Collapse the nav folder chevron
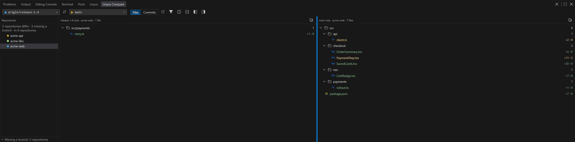This screenshot has width=575, height=142. pos(324,70)
